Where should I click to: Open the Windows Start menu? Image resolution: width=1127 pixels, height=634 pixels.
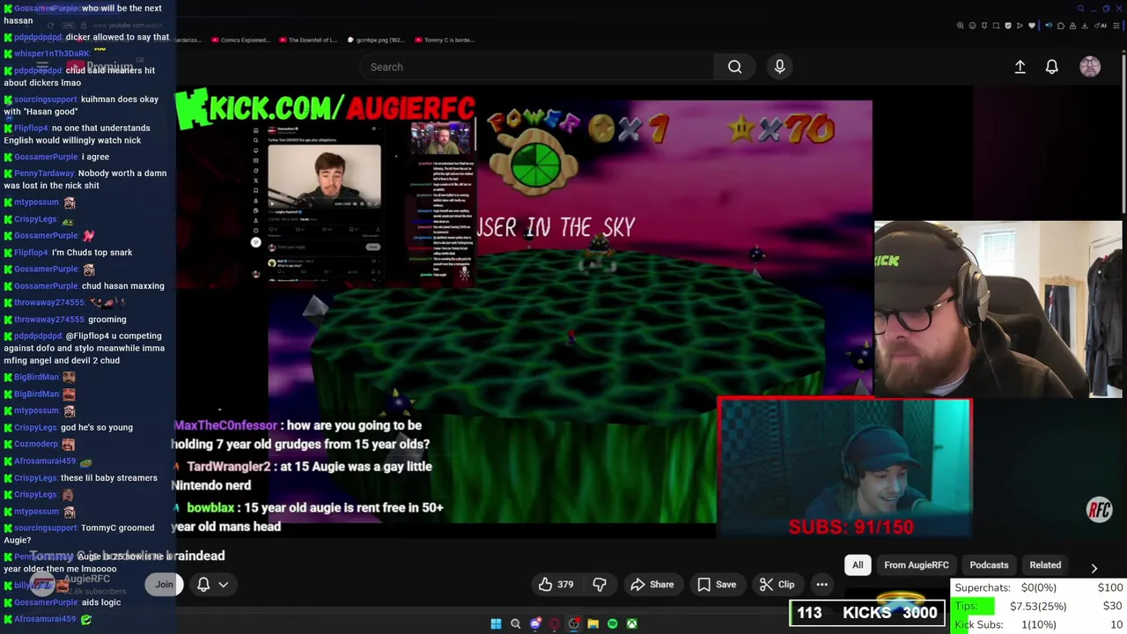coord(496,624)
